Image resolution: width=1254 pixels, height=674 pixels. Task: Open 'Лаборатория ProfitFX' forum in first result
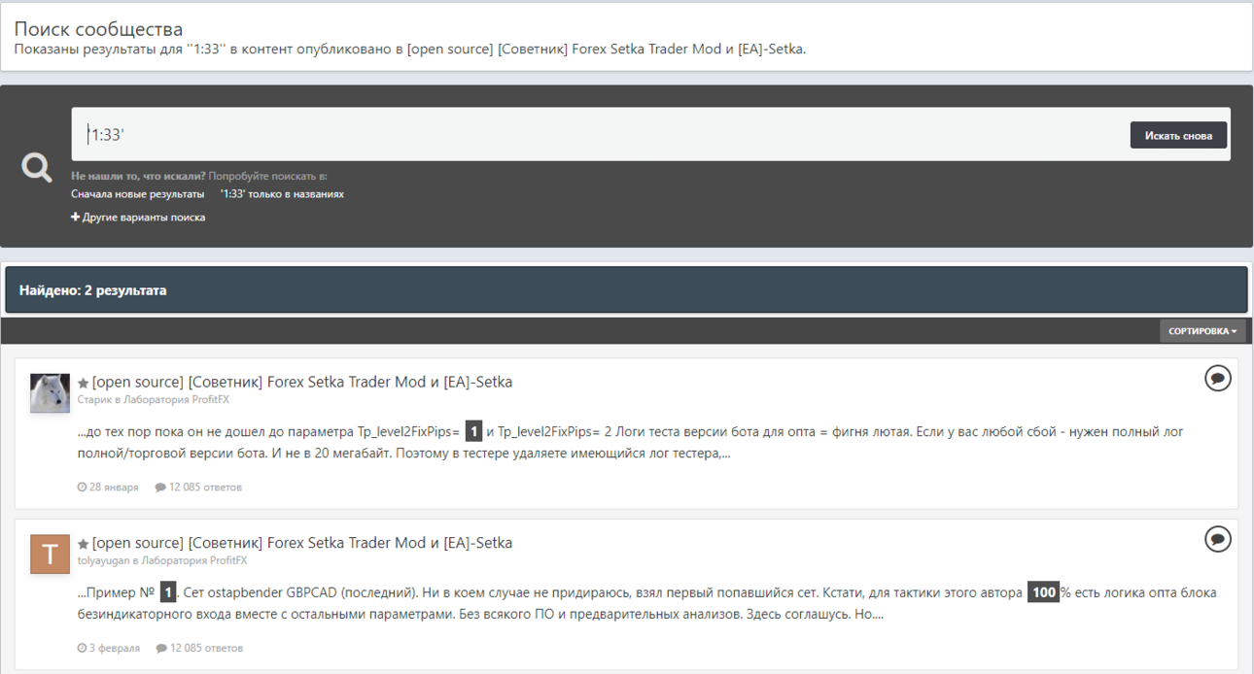click(x=177, y=399)
